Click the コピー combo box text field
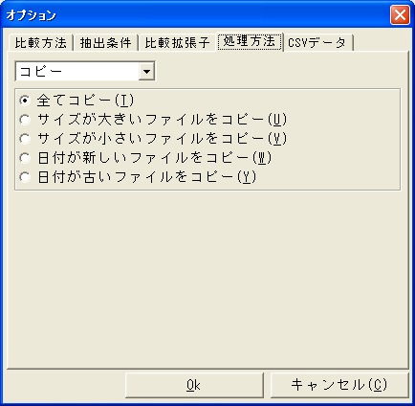The height and width of the screenshot is (406, 415). (77, 71)
